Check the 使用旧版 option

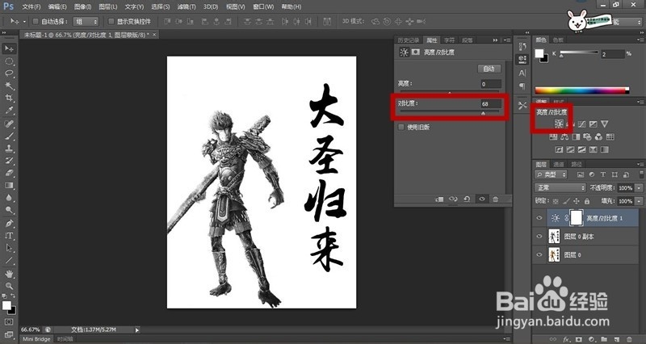click(401, 127)
